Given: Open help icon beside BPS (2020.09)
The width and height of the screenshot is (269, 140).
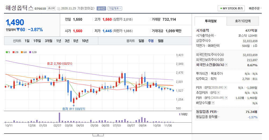Looking at the screenshot, I should (x=226, y=98).
